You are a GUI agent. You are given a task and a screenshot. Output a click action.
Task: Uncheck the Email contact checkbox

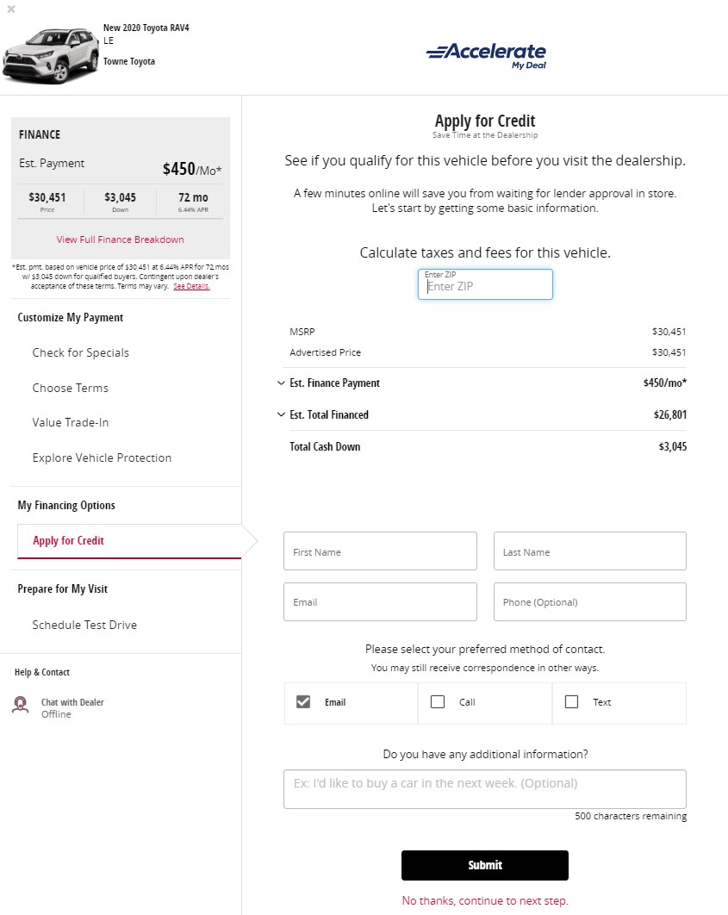(x=303, y=701)
